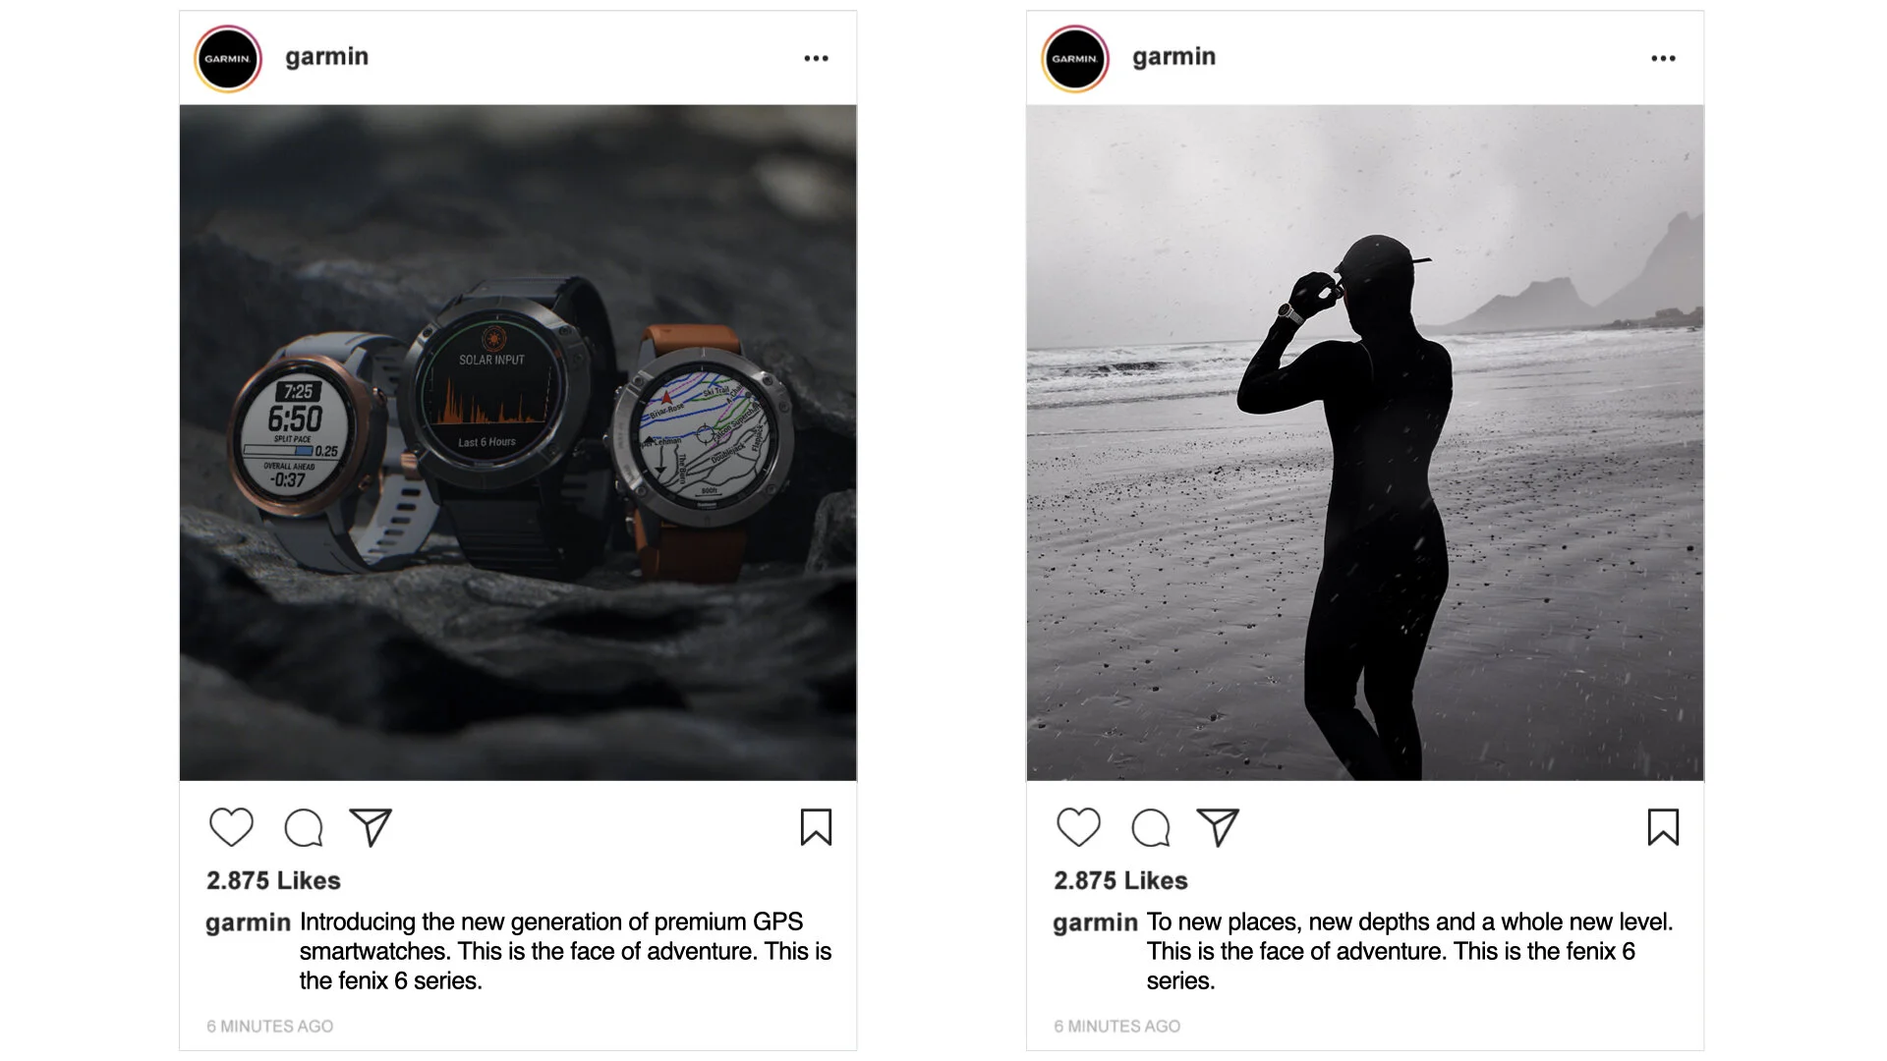Open the three watches photo
The width and height of the screenshot is (1887, 1061).
518,443
